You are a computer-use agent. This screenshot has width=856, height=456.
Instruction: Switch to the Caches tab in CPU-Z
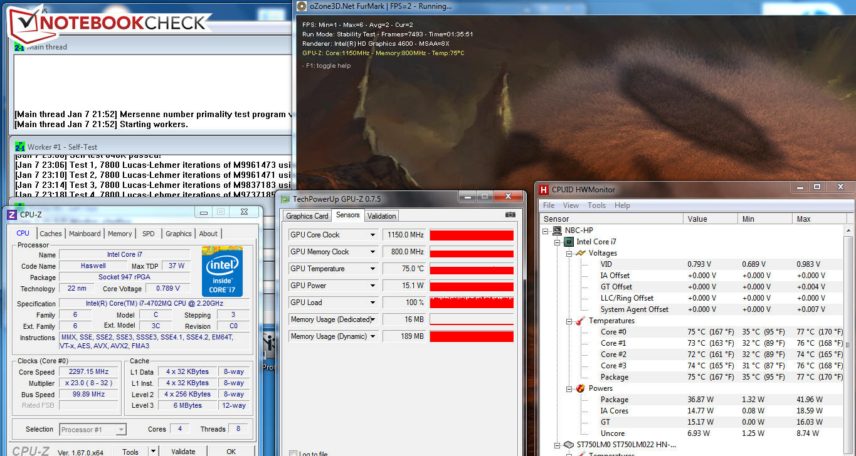point(51,234)
